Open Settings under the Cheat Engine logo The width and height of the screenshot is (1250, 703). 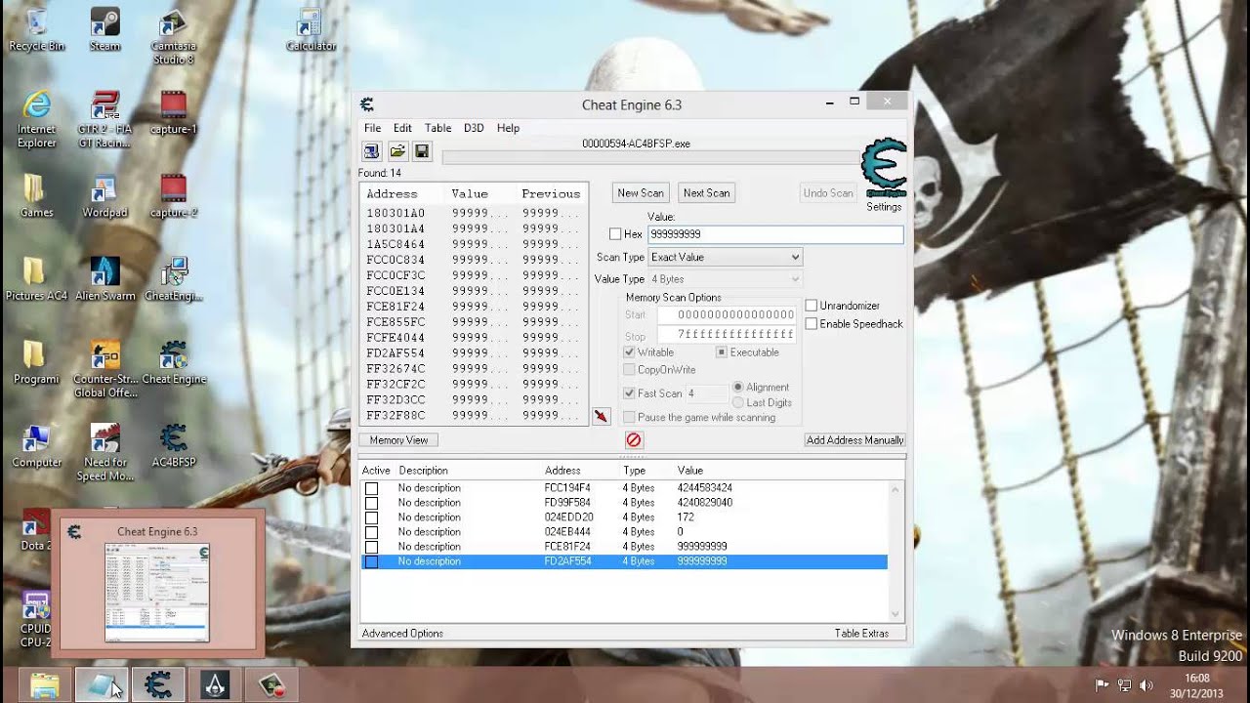click(884, 207)
